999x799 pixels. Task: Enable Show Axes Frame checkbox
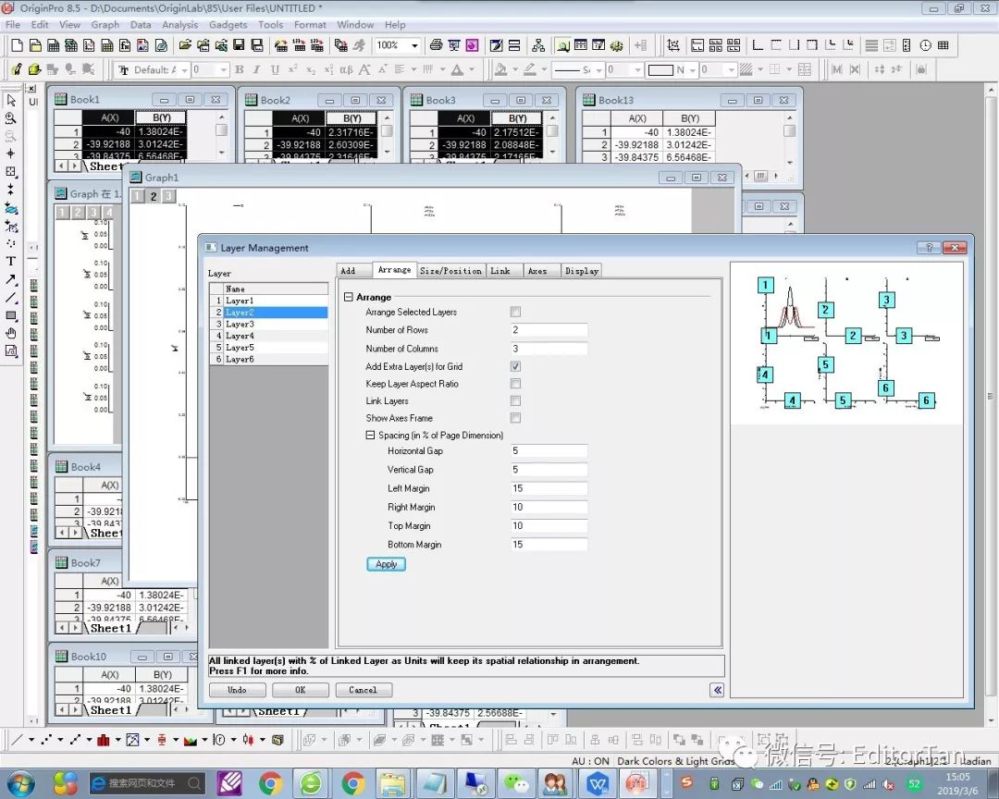pos(515,418)
